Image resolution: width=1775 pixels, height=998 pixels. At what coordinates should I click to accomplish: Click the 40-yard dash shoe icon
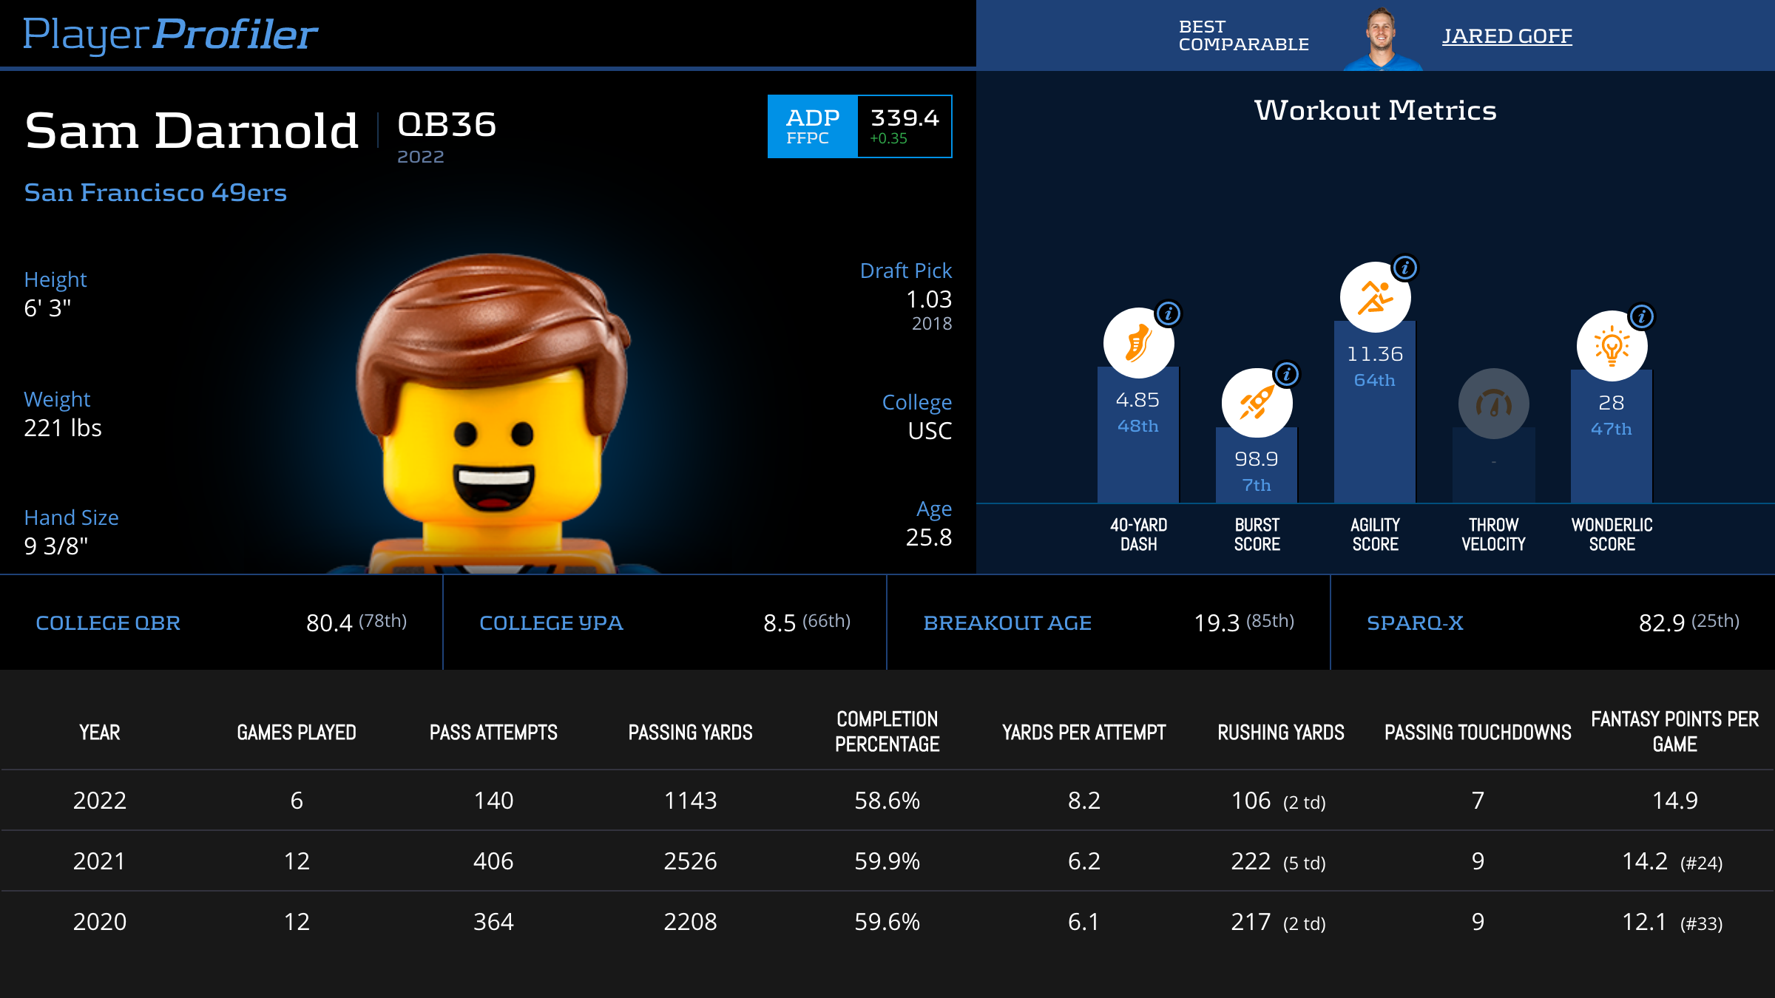point(1138,344)
